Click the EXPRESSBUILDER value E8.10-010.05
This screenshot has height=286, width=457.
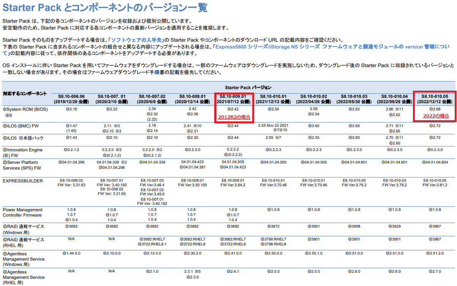(435, 180)
